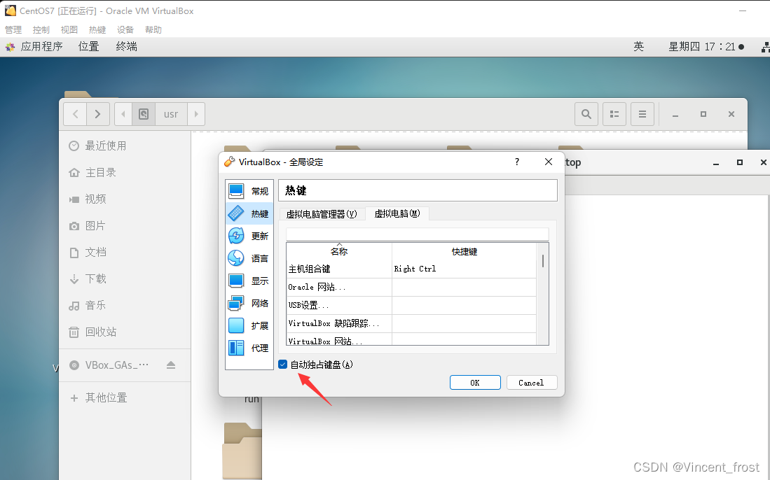Sort by the 名称 column header
This screenshot has width=770, height=480.
(x=339, y=251)
